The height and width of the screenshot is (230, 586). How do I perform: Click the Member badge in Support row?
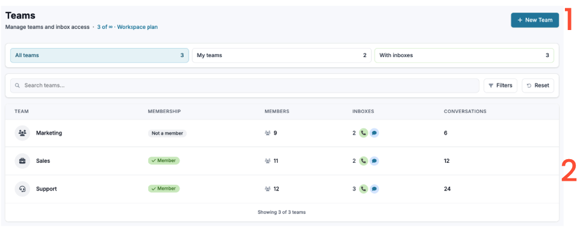pos(164,189)
